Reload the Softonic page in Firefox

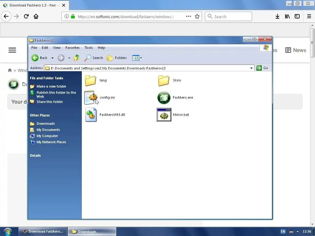coord(26,17)
